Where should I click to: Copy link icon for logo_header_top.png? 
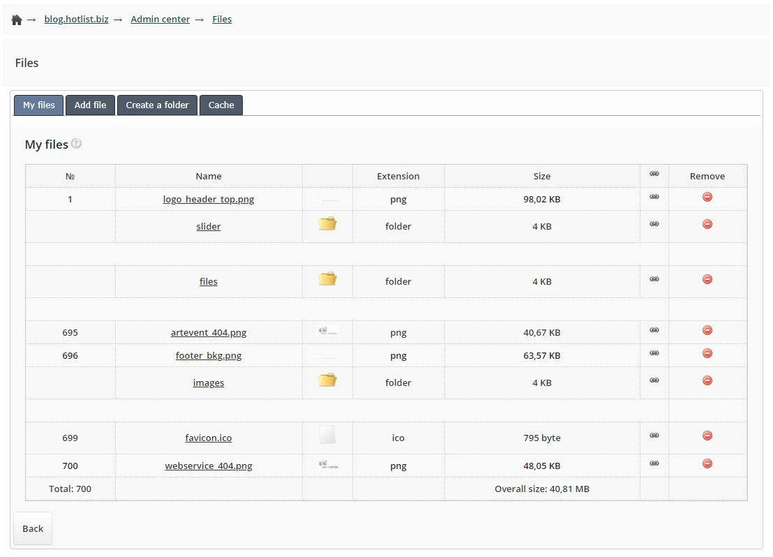654,197
